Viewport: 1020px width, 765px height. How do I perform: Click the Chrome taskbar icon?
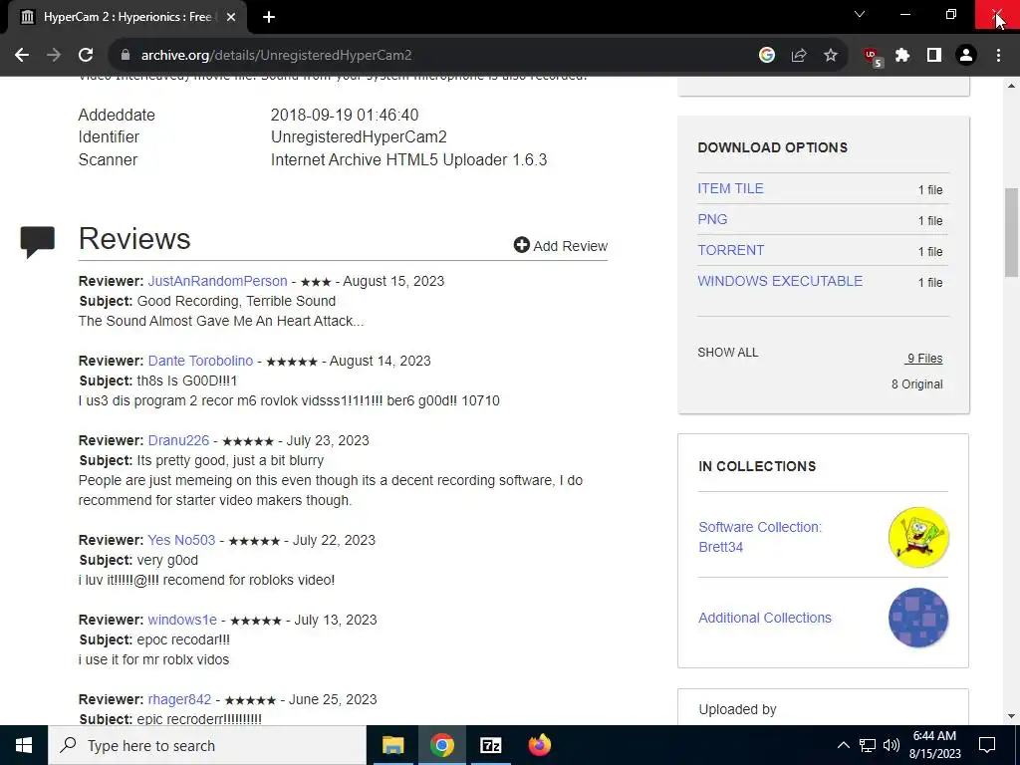441,745
